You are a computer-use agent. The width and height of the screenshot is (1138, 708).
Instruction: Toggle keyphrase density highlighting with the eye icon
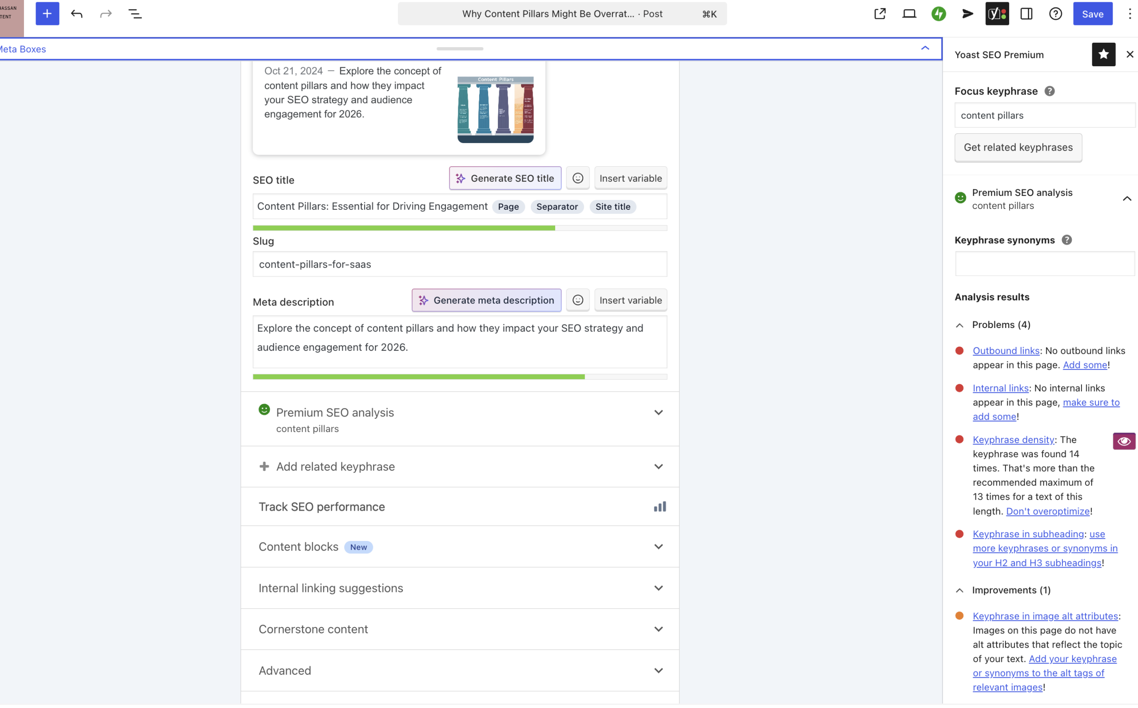1124,440
